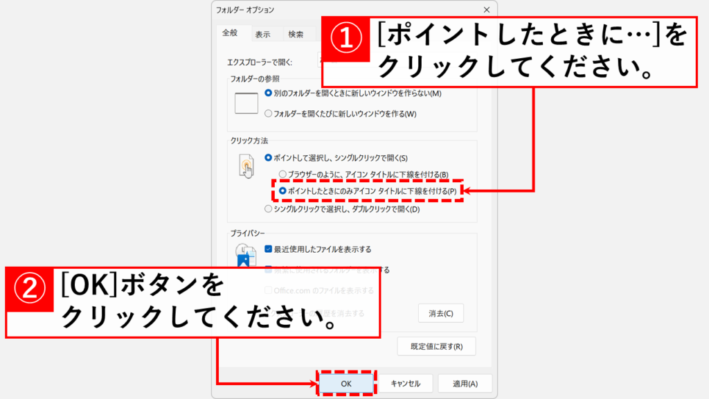The width and height of the screenshot is (709, 399).
Task: Click the privacy section file icon
Action: click(x=245, y=255)
